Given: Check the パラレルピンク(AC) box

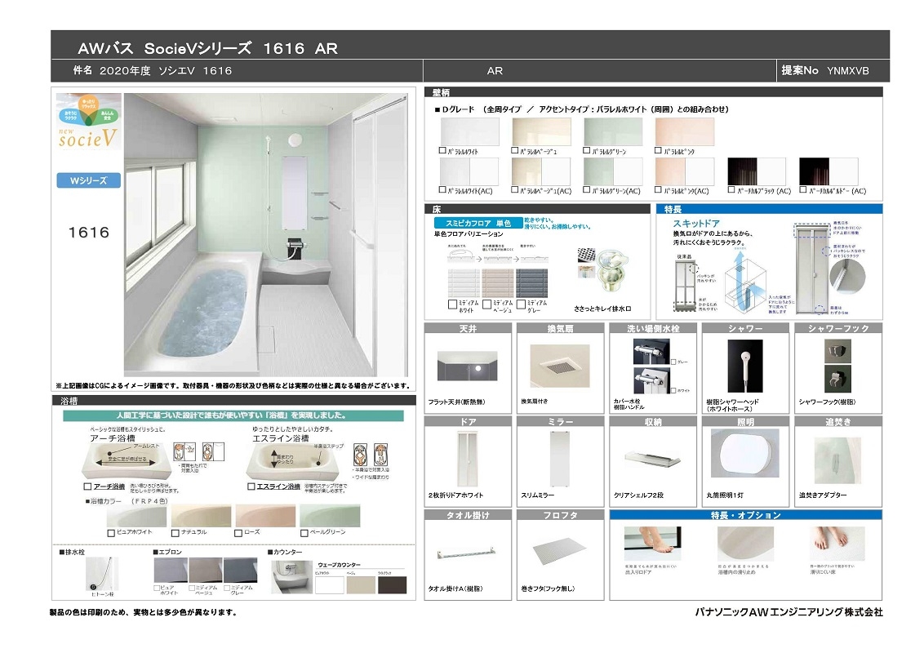Looking at the screenshot, I should (x=658, y=189).
